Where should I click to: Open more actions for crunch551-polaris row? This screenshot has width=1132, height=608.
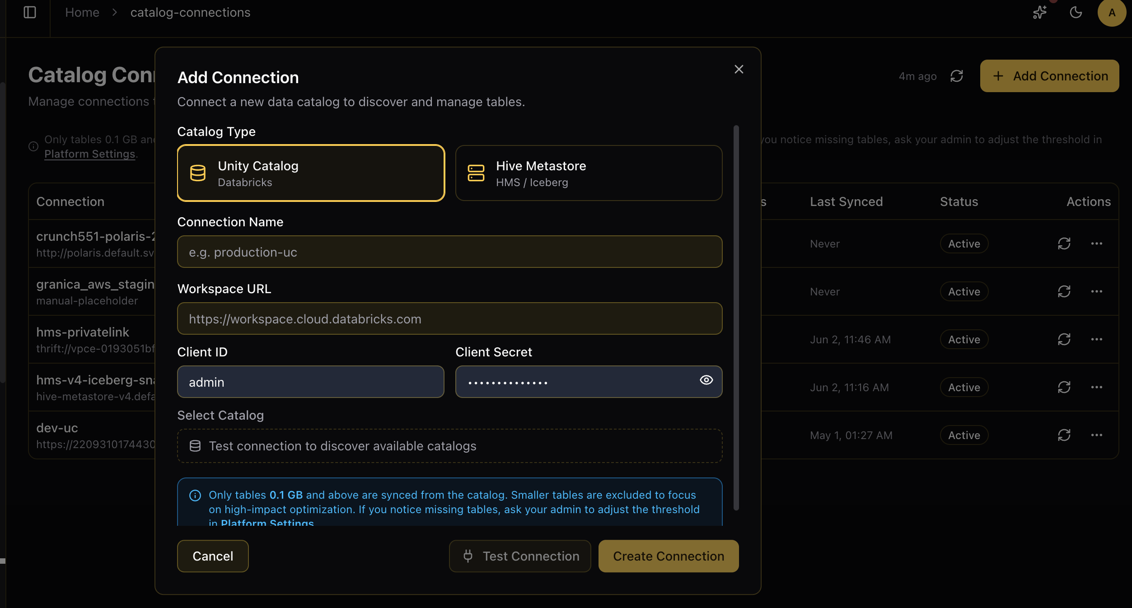tap(1097, 243)
